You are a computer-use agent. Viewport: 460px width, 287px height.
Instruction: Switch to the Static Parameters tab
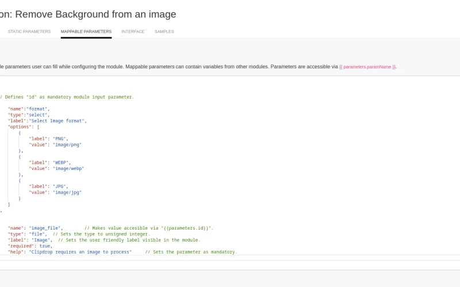tap(29, 32)
